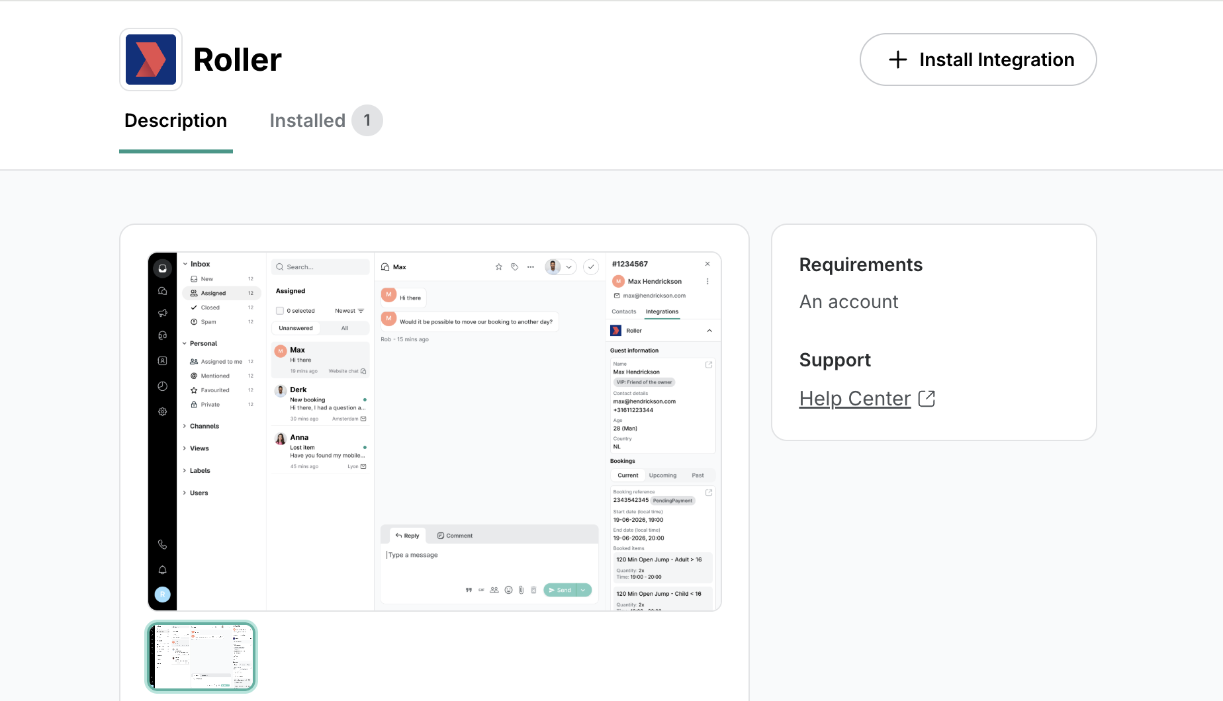Select the Reply tab in the composer
The image size is (1223, 701).
(x=407, y=536)
